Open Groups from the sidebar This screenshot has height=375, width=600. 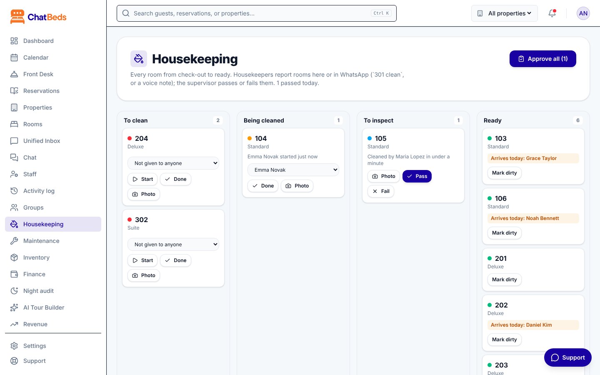[53, 207]
